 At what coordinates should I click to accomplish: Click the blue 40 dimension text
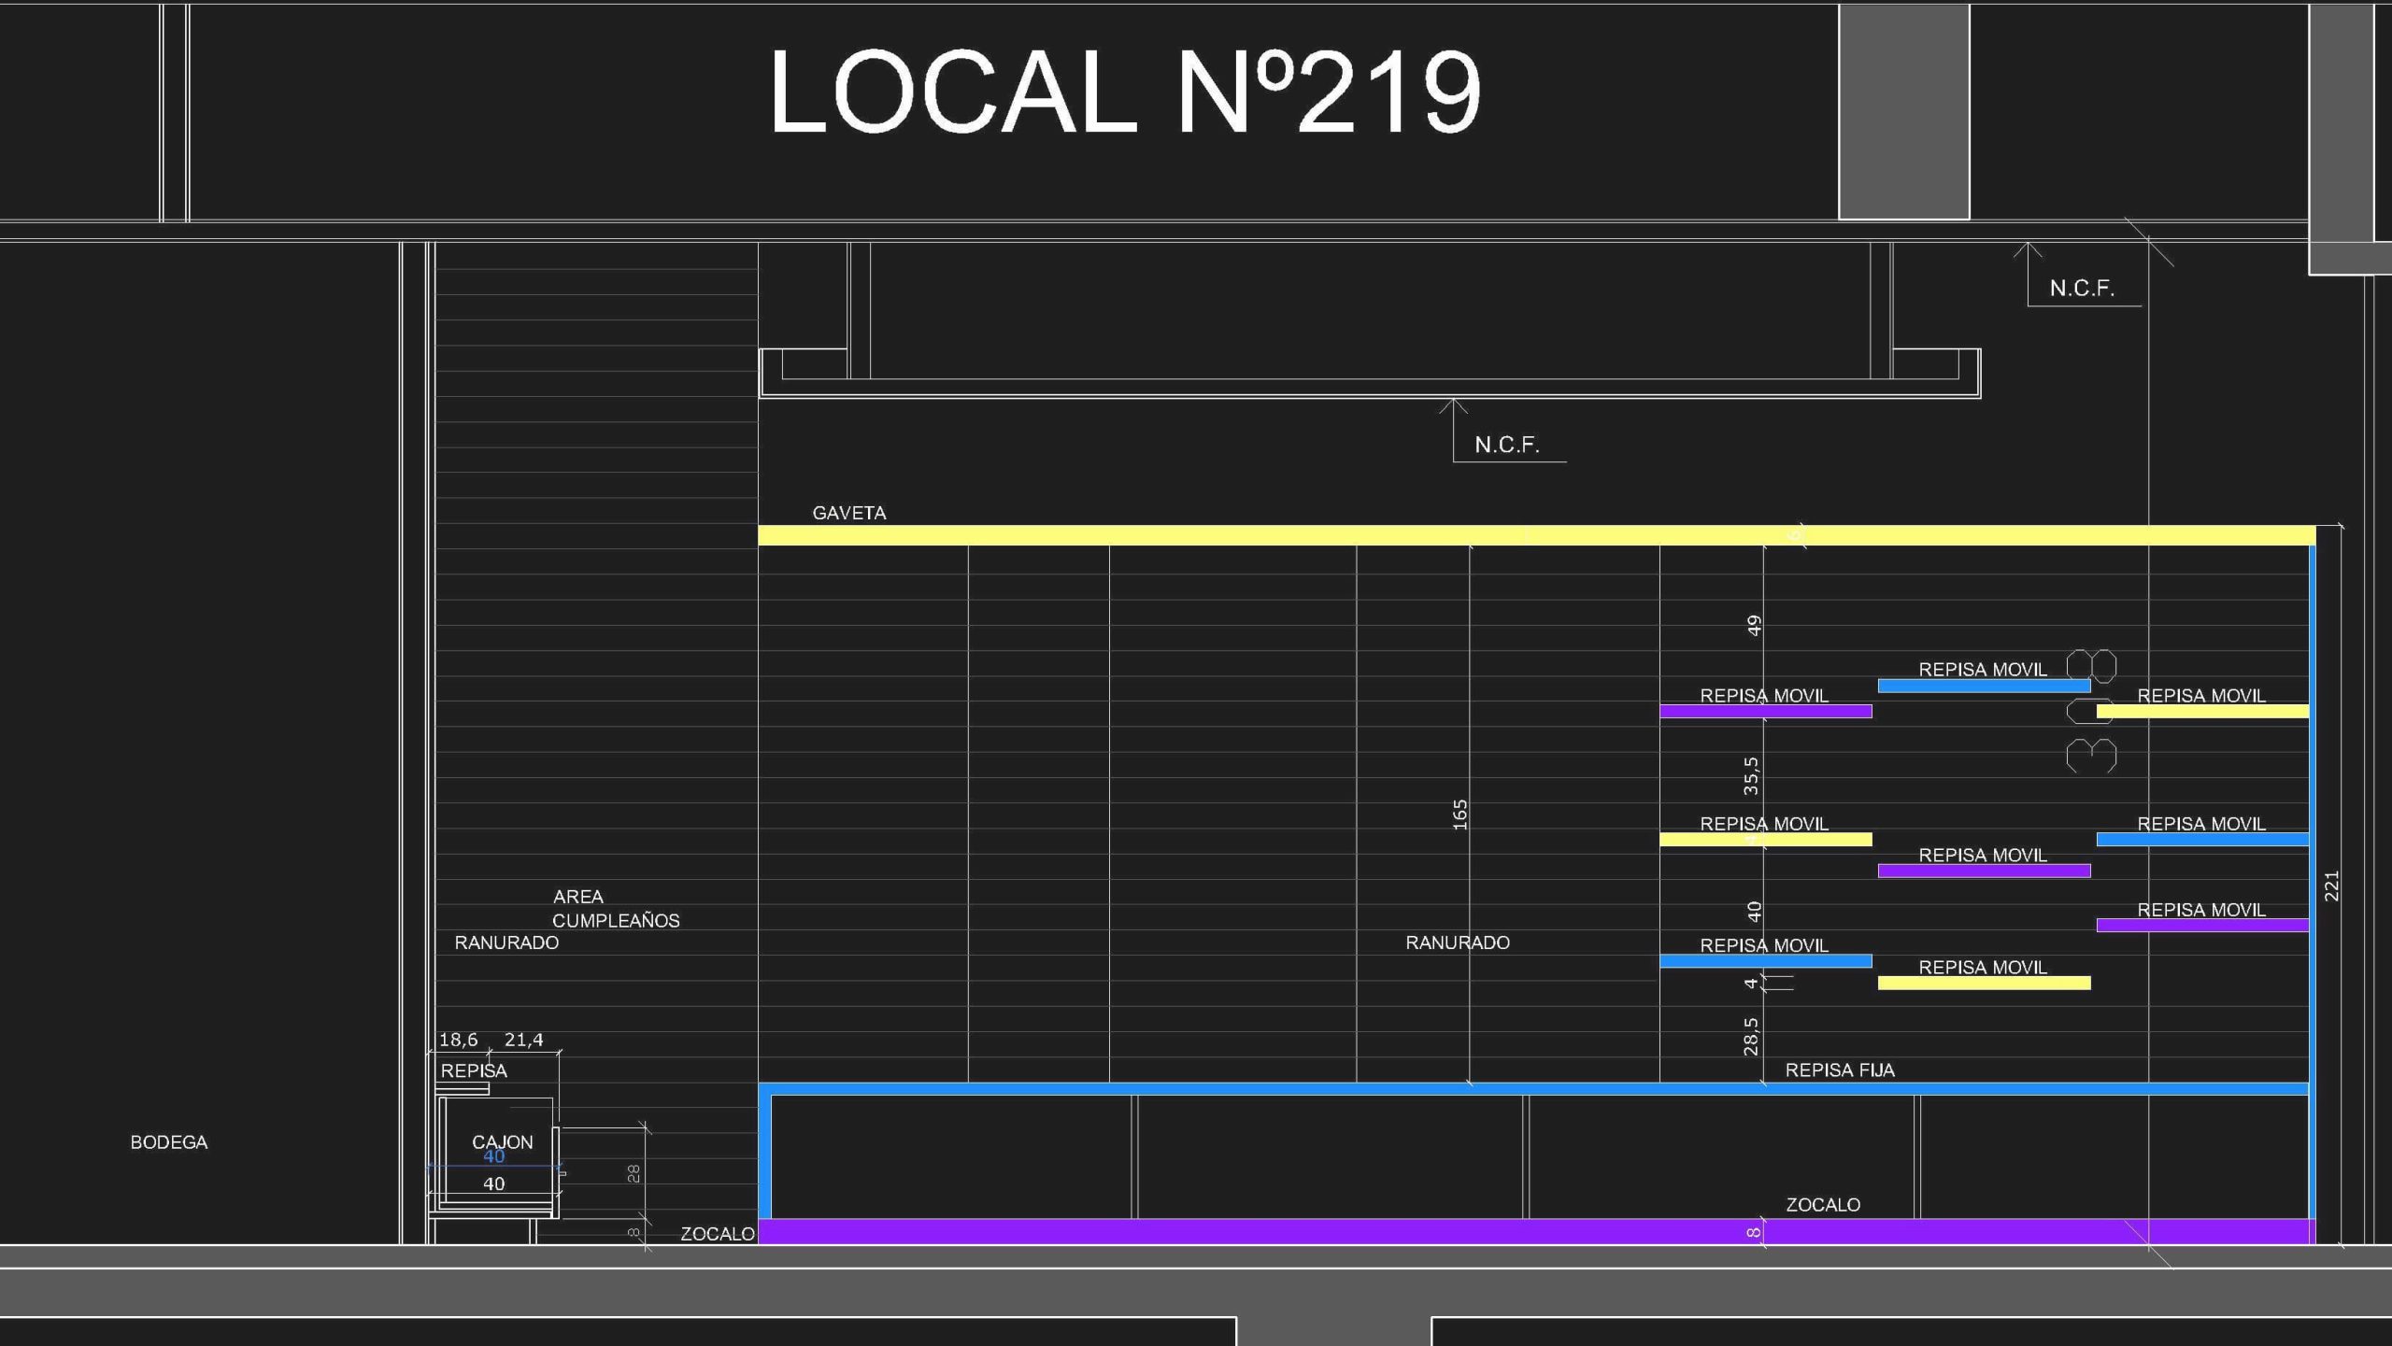coord(493,1157)
